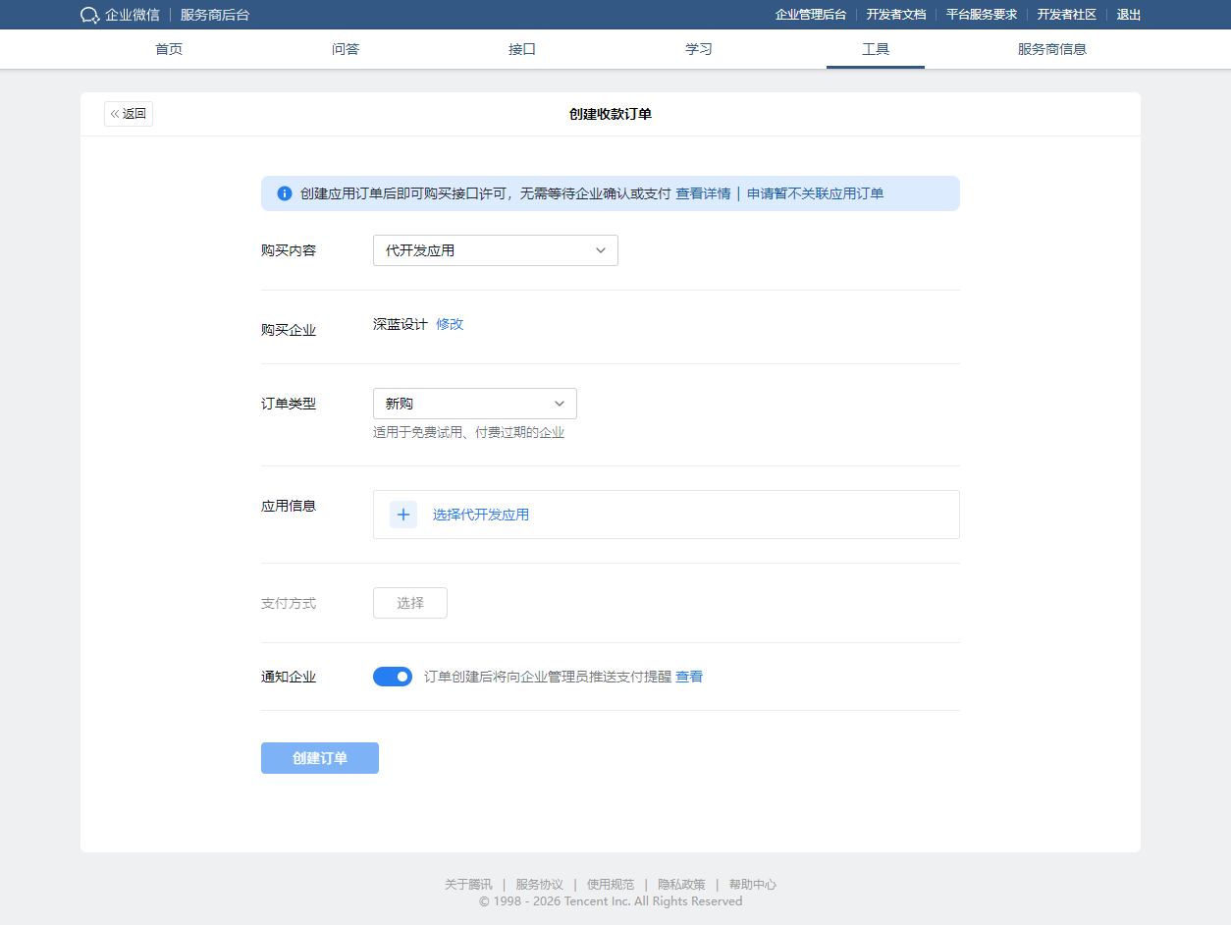
Task: Switch to the 首页 tab
Action: (x=169, y=49)
